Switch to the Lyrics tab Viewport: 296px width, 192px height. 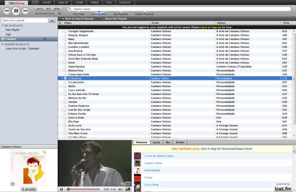pyautogui.click(x=156, y=142)
